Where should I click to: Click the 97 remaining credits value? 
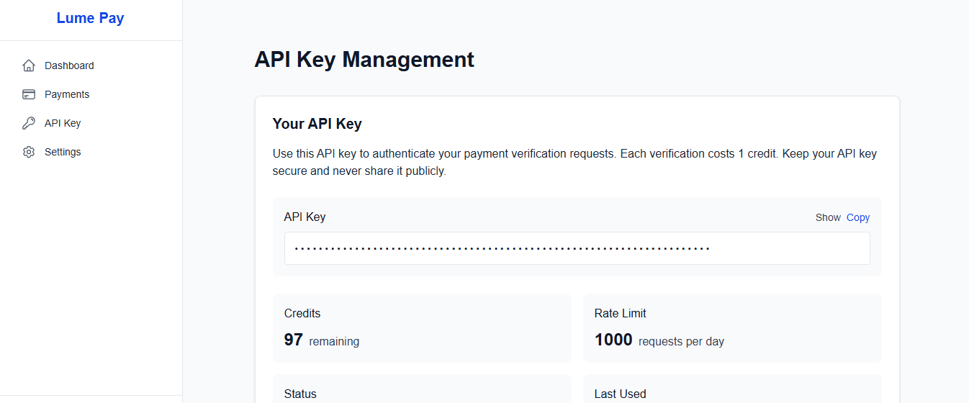[322, 340]
